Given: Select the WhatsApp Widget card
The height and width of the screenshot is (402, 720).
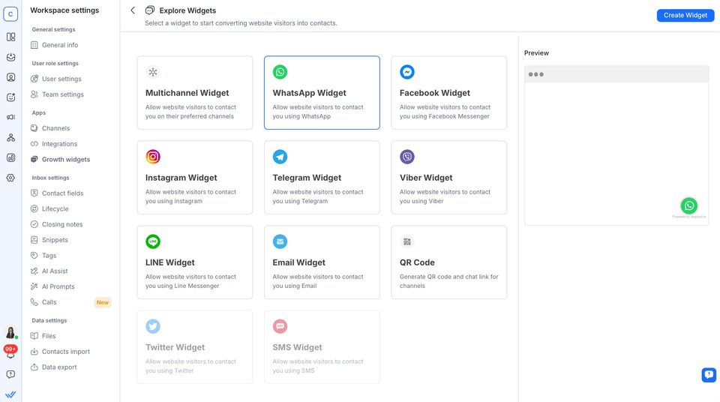Looking at the screenshot, I should point(322,93).
